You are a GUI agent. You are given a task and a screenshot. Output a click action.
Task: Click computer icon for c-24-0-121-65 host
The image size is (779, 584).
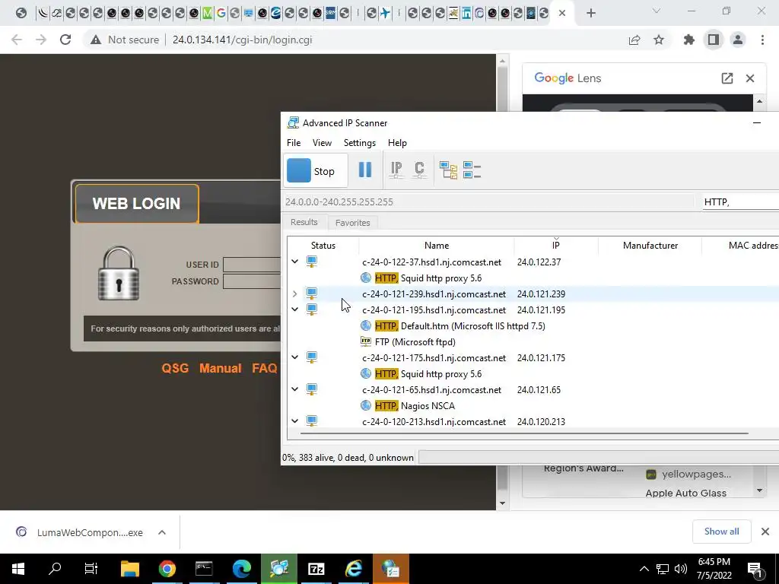point(311,389)
